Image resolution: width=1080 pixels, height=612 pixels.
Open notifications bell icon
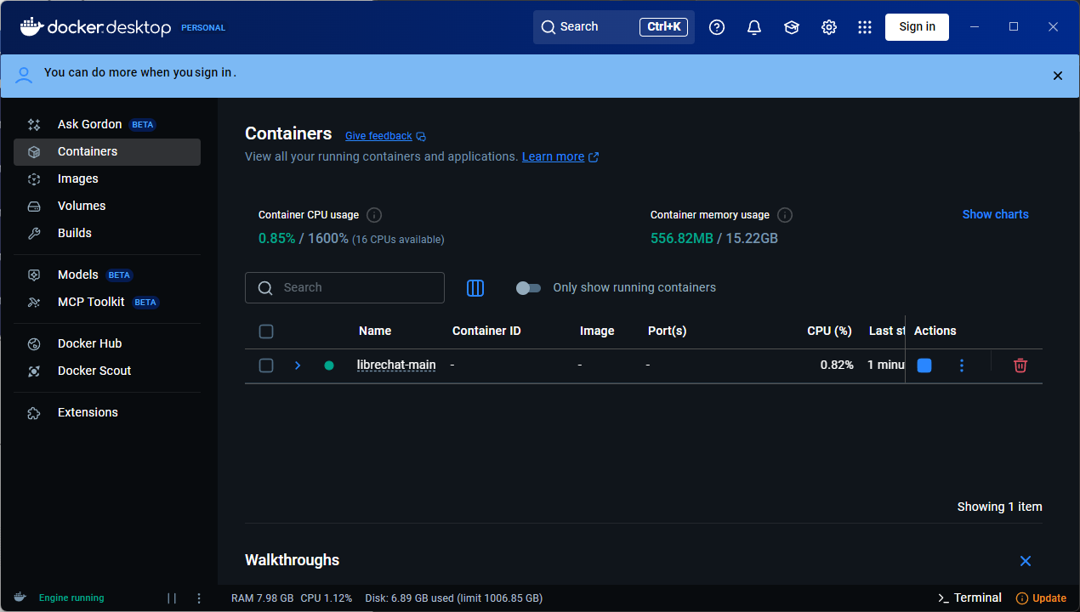pyautogui.click(x=754, y=27)
